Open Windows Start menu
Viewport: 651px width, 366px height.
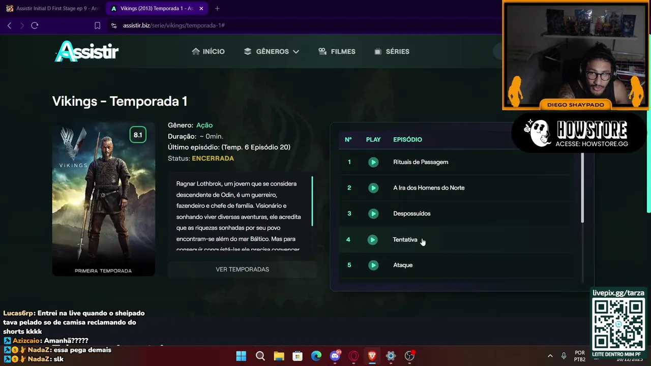(x=241, y=356)
